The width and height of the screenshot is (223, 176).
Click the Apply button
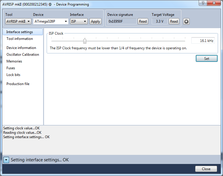point(95,21)
